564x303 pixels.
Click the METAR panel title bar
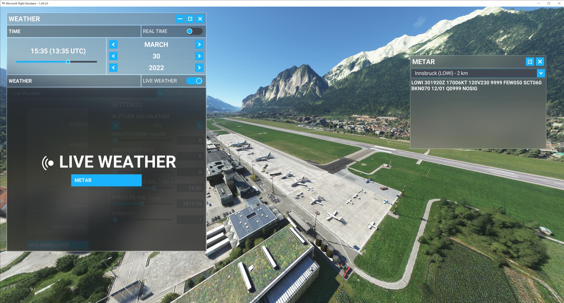coord(468,62)
